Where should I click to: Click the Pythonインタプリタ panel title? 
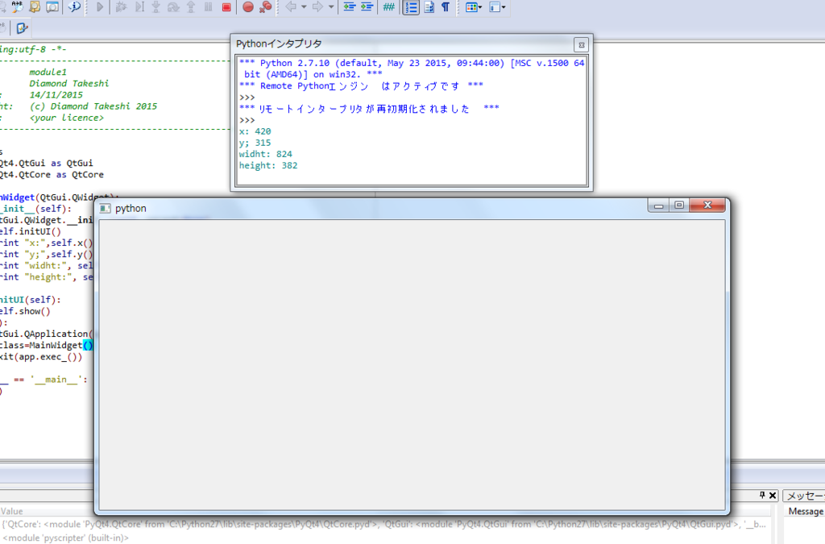(279, 44)
